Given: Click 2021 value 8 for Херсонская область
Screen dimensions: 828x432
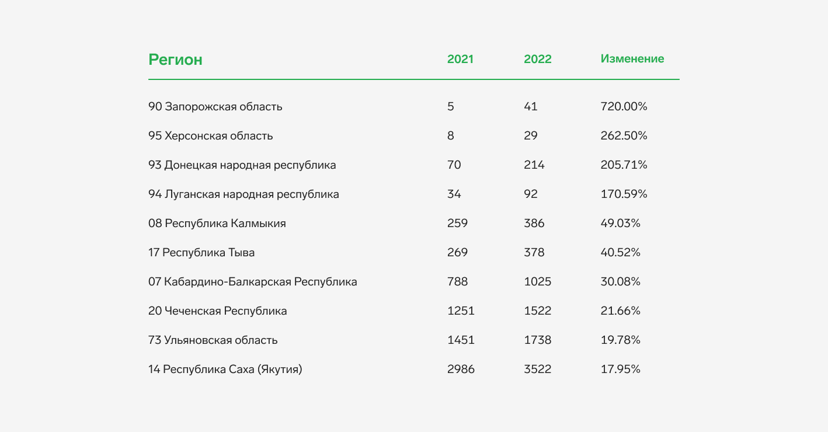Looking at the screenshot, I should (451, 136).
